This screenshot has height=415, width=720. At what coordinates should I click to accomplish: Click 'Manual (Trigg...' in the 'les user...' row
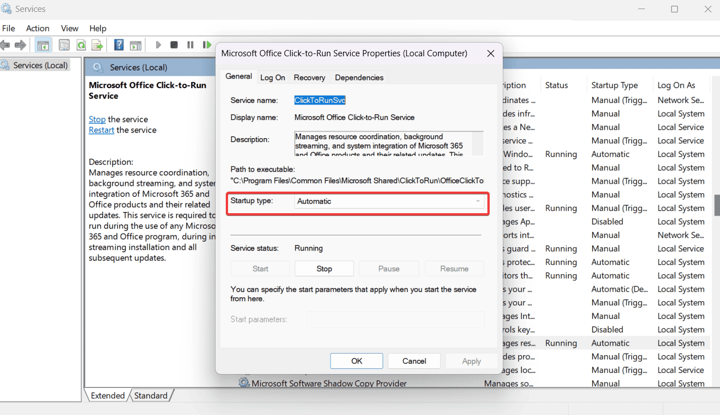(x=619, y=208)
